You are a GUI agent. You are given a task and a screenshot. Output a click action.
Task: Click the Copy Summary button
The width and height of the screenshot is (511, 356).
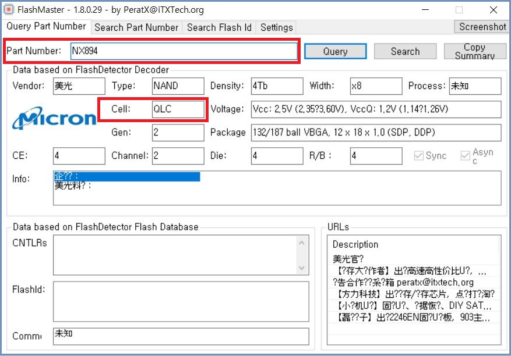click(475, 51)
